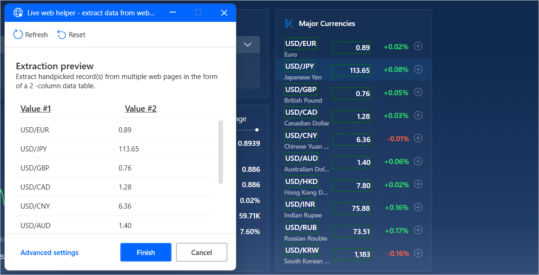
Task: Click the globe icon in the dialog title bar
Action: pyautogui.click(x=18, y=13)
